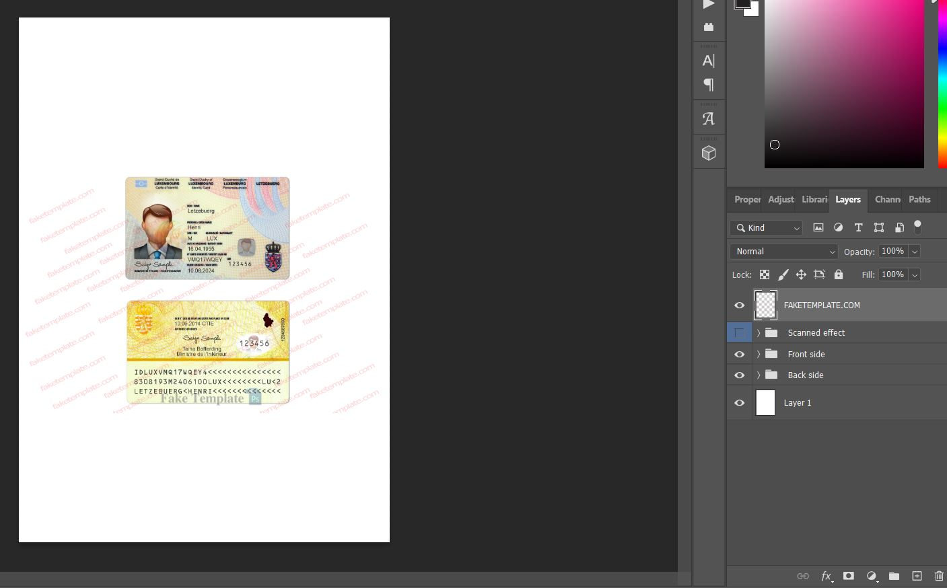
Task: Expand the Front side group
Action: click(x=759, y=354)
